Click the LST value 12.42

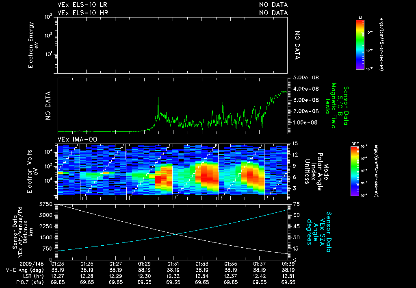coord(260,276)
